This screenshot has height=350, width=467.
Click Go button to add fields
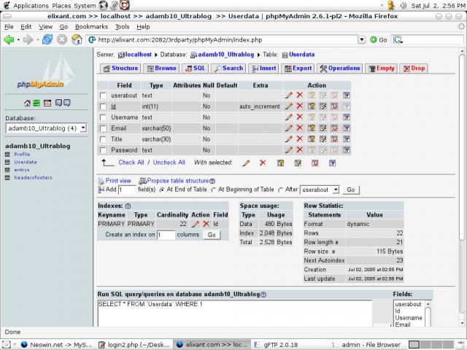(x=351, y=190)
